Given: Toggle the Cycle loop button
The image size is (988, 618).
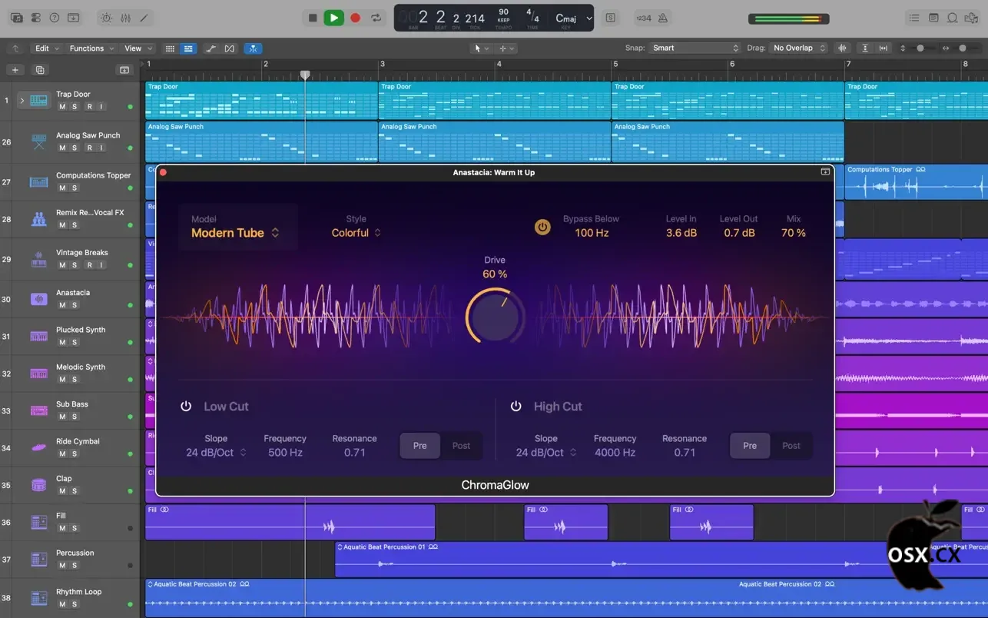Looking at the screenshot, I should click(x=376, y=18).
